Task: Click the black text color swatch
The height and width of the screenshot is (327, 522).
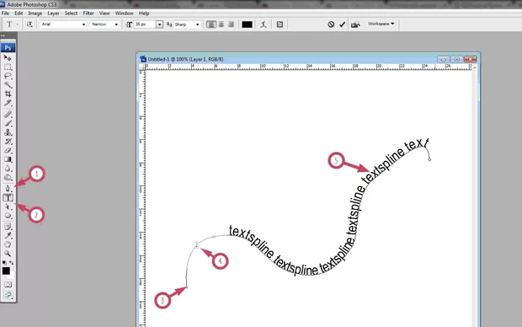Action: coord(247,24)
